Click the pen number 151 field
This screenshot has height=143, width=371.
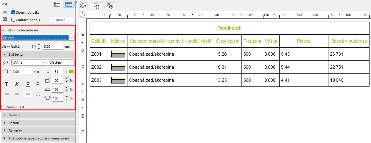pyautogui.click(x=57, y=72)
